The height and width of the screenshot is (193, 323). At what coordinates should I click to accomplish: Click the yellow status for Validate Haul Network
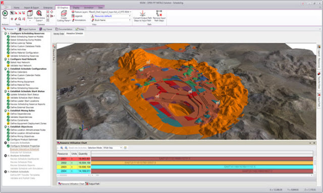pos(8,66)
